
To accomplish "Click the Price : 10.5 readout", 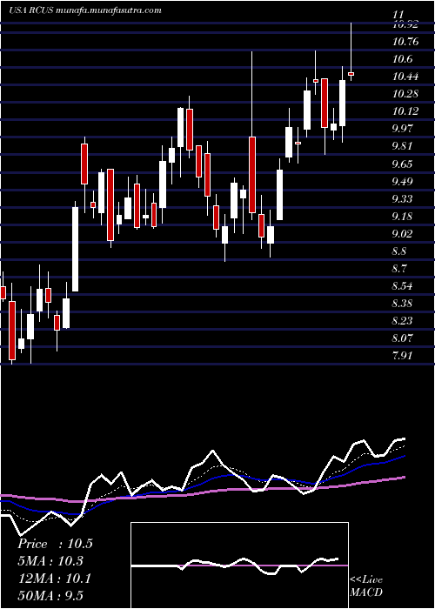I will pos(56,544).
